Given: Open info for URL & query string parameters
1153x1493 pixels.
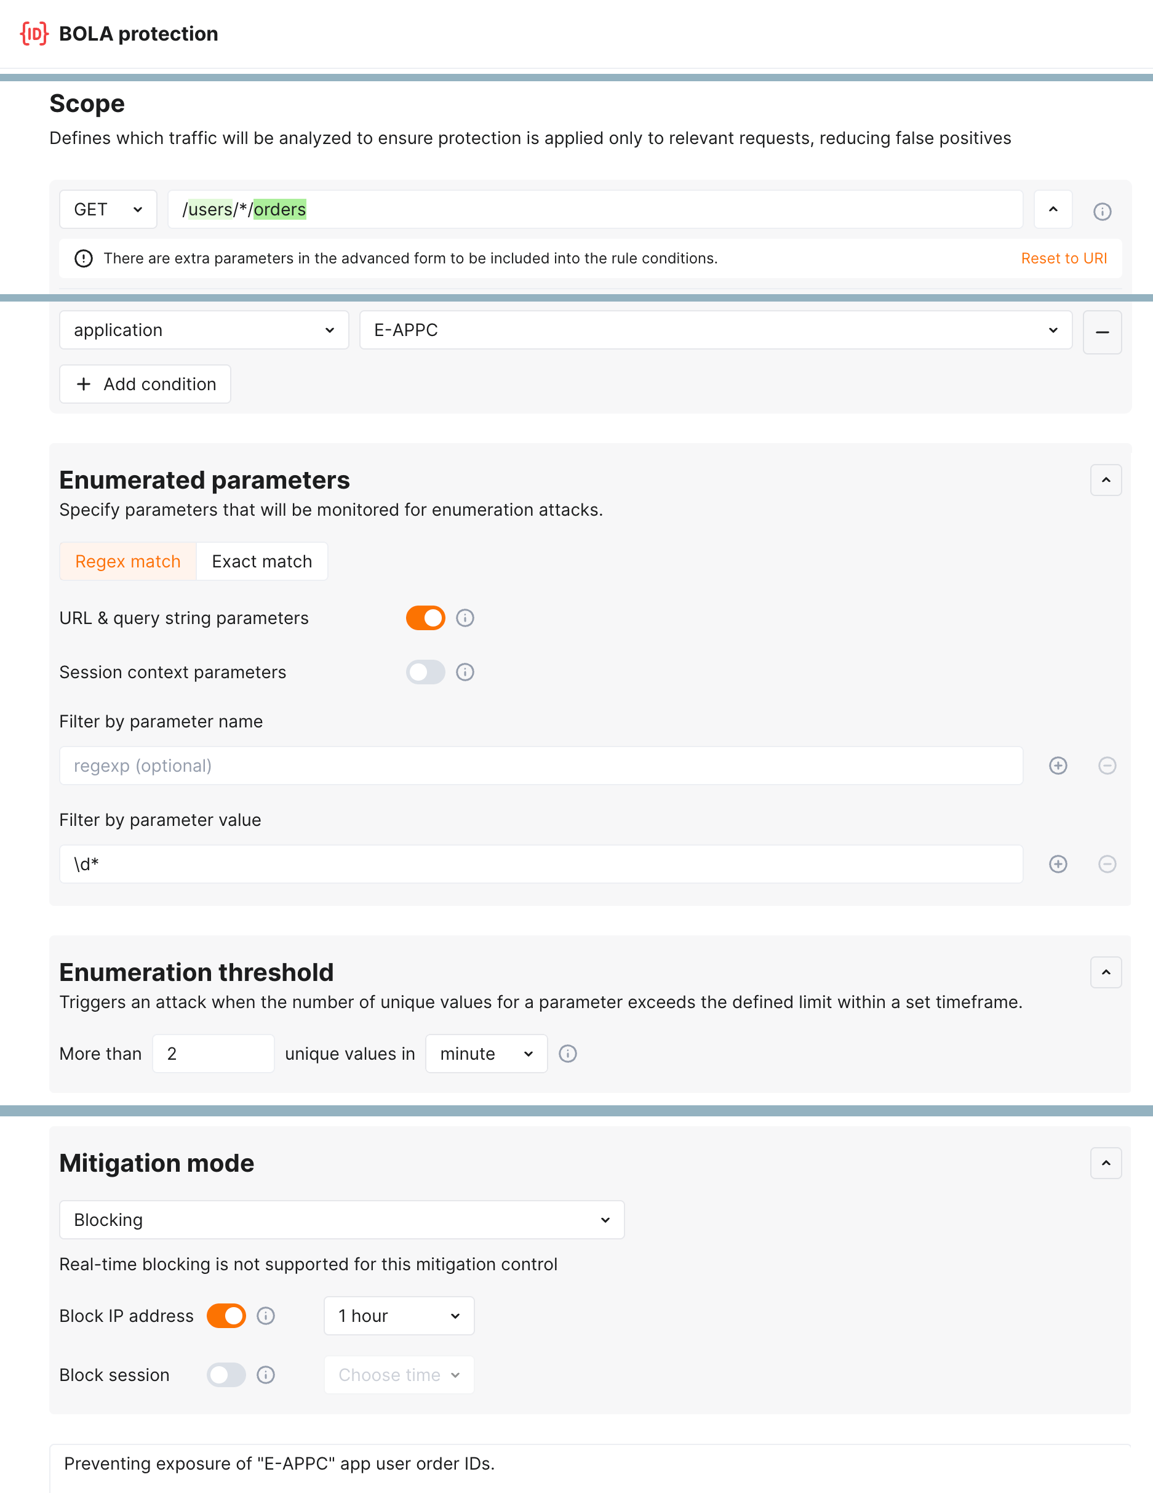Looking at the screenshot, I should point(465,617).
